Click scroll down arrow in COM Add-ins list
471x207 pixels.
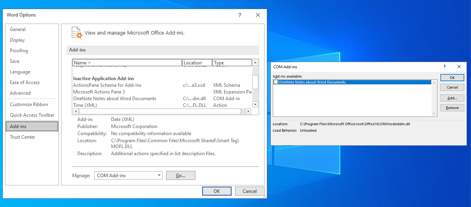click(434, 114)
